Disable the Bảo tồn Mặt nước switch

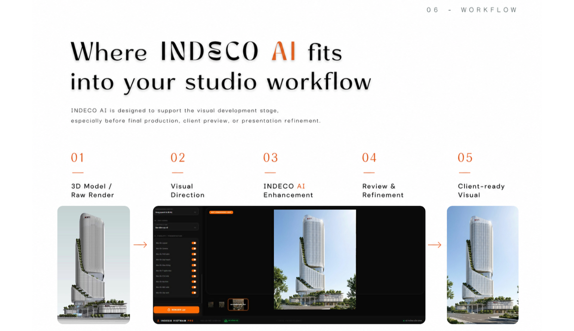[x=194, y=287]
